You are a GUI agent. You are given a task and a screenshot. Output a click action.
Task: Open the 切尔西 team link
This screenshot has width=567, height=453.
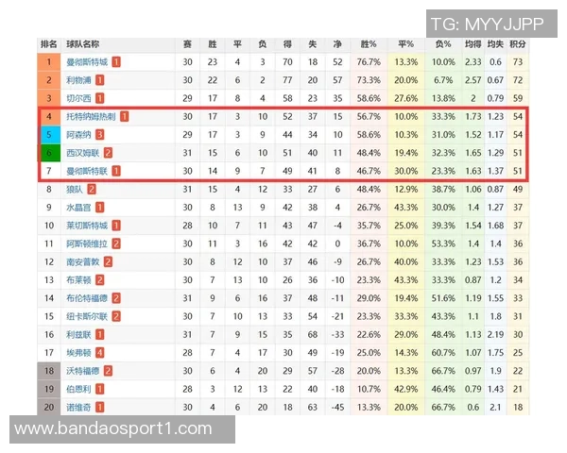pyautogui.click(x=79, y=99)
